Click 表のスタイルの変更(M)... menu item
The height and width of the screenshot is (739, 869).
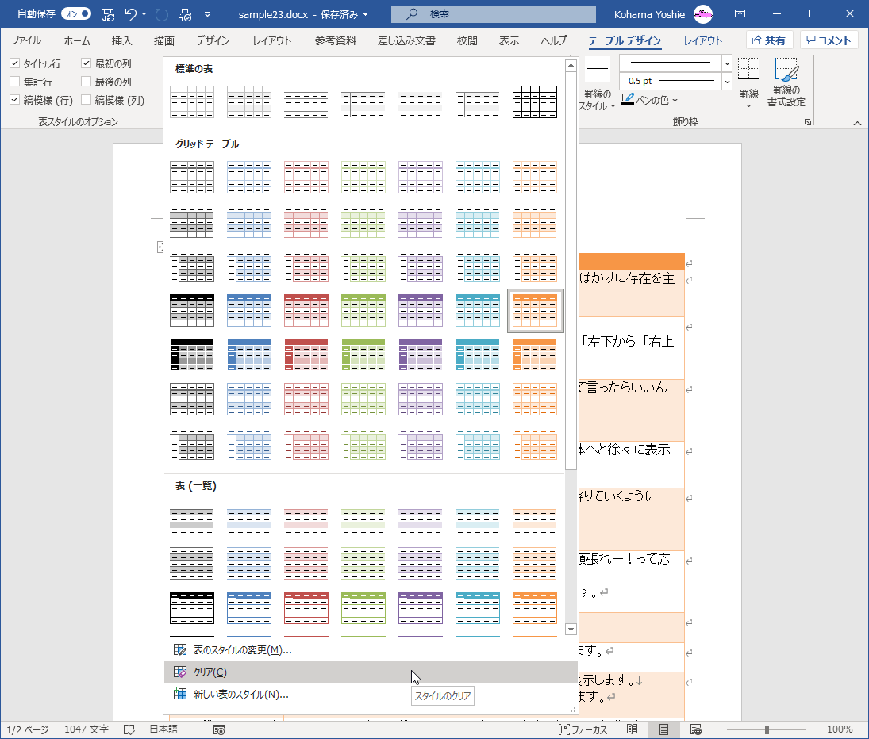coord(371,650)
